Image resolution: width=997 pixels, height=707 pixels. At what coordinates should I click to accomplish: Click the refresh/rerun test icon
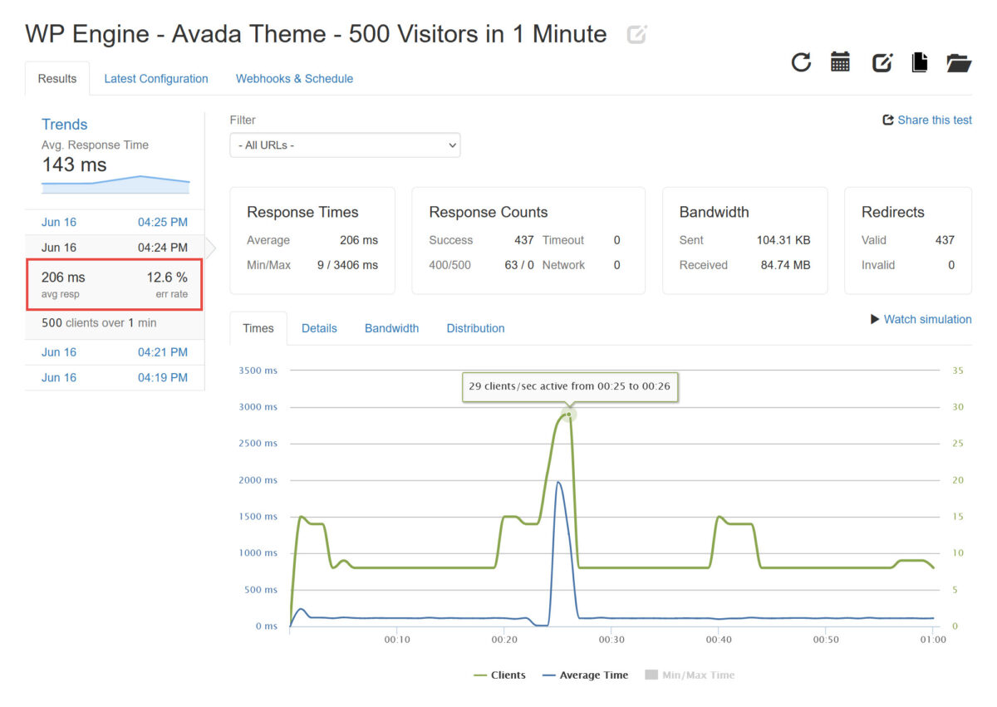click(x=801, y=62)
